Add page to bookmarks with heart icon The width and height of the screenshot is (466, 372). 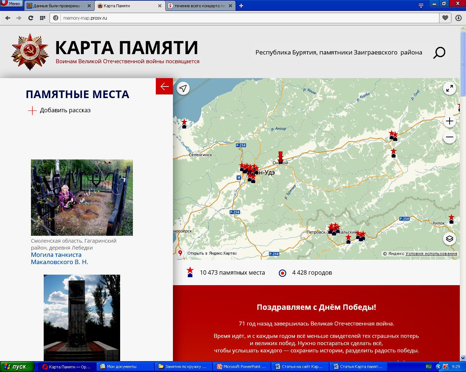click(445, 18)
